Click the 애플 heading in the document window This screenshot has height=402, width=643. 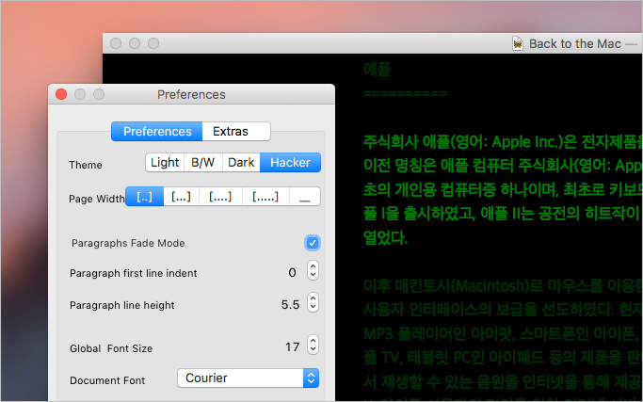click(377, 69)
